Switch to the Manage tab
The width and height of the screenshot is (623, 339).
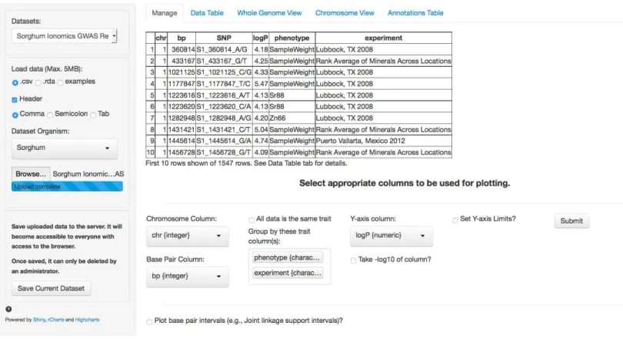(164, 13)
